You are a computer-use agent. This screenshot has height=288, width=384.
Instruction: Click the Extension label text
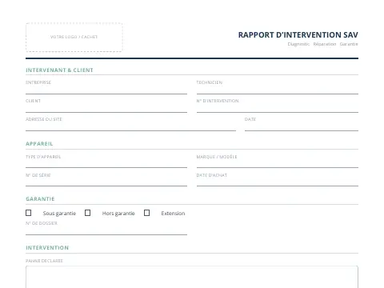(173, 214)
